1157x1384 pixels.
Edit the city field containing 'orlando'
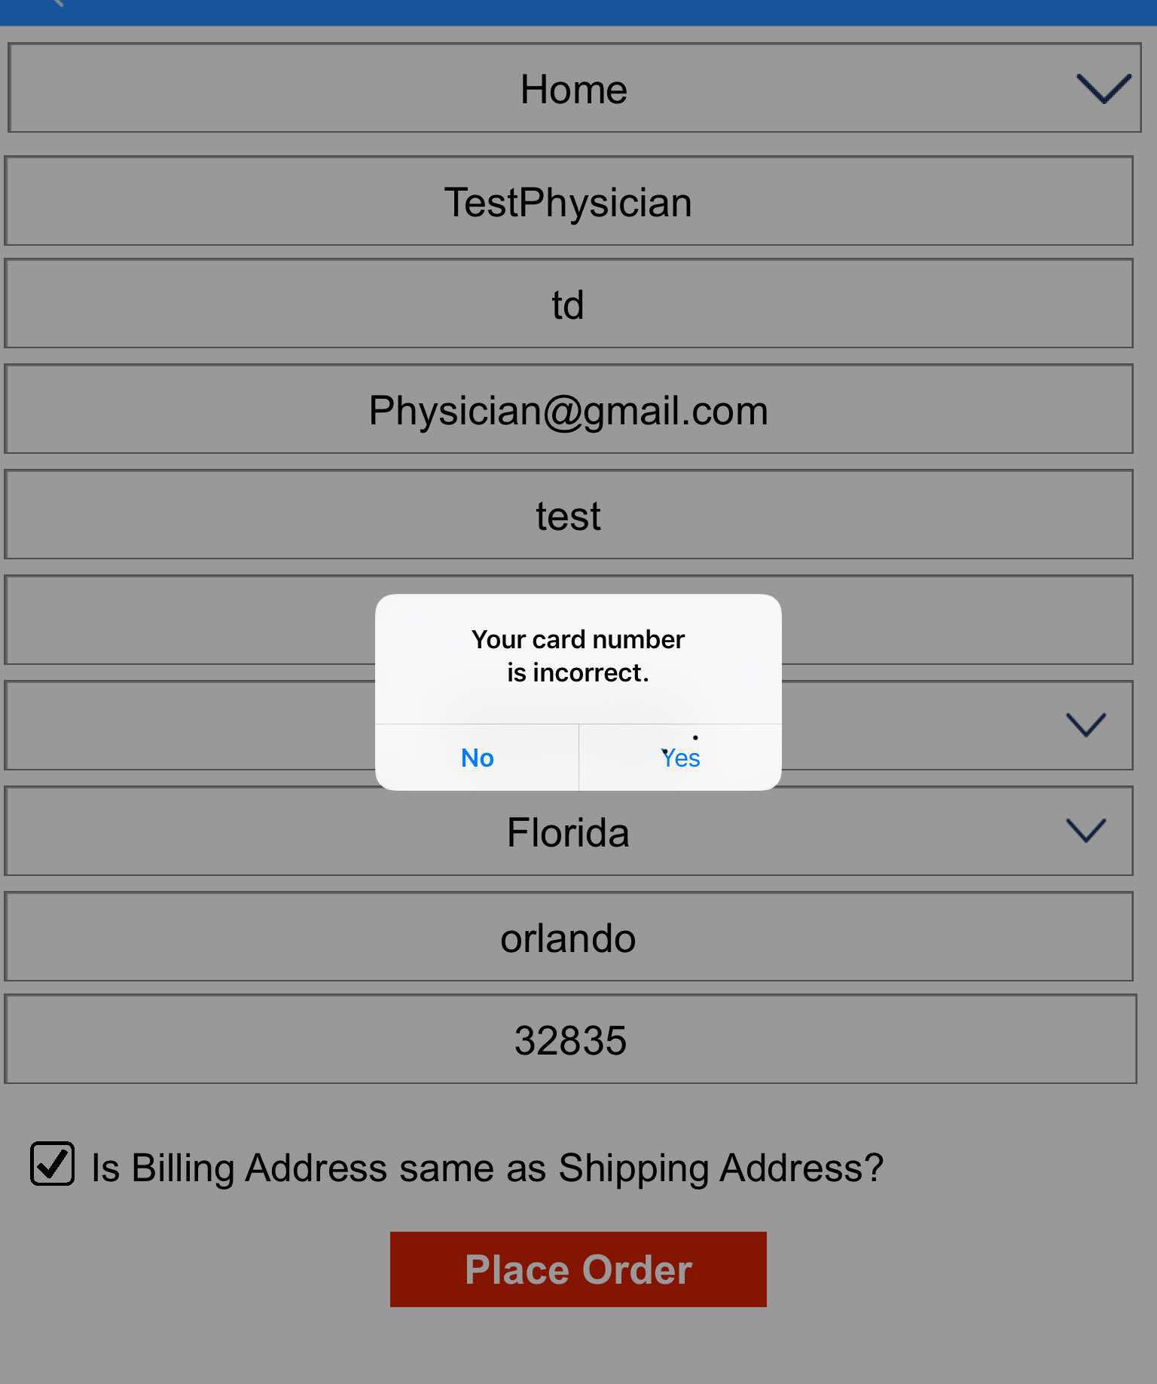coord(568,938)
